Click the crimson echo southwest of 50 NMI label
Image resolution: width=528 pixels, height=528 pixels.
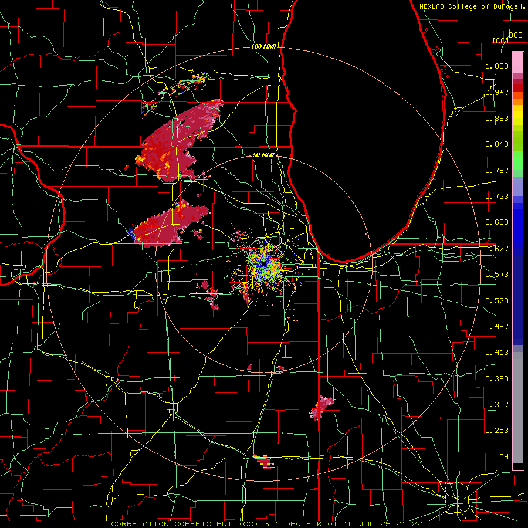170,224
